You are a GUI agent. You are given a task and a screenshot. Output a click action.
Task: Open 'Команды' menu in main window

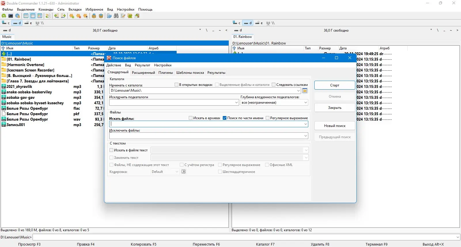click(x=46, y=9)
